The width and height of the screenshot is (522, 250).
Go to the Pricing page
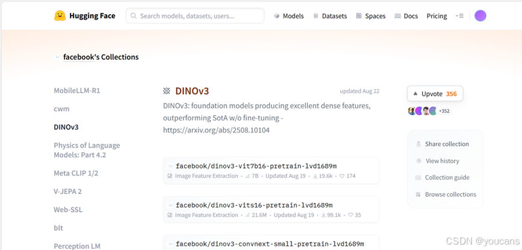[x=437, y=16]
